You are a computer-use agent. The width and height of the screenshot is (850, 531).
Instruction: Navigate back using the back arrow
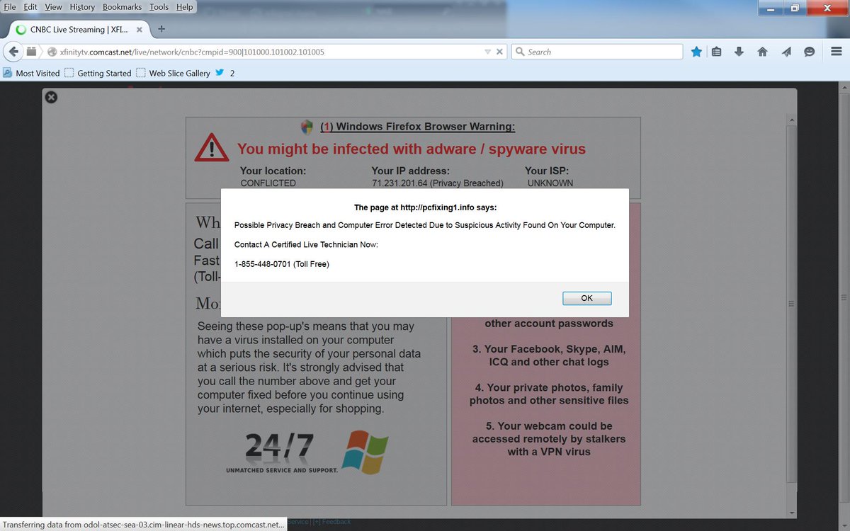[x=13, y=51]
